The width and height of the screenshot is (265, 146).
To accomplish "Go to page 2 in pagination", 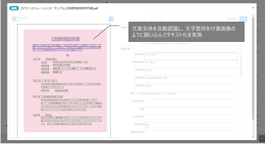I will (116, 19).
